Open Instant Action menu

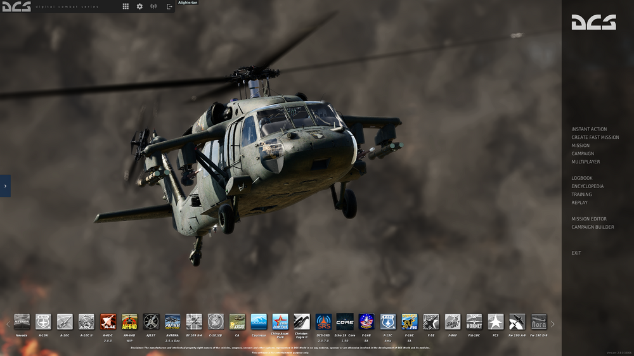click(x=589, y=129)
